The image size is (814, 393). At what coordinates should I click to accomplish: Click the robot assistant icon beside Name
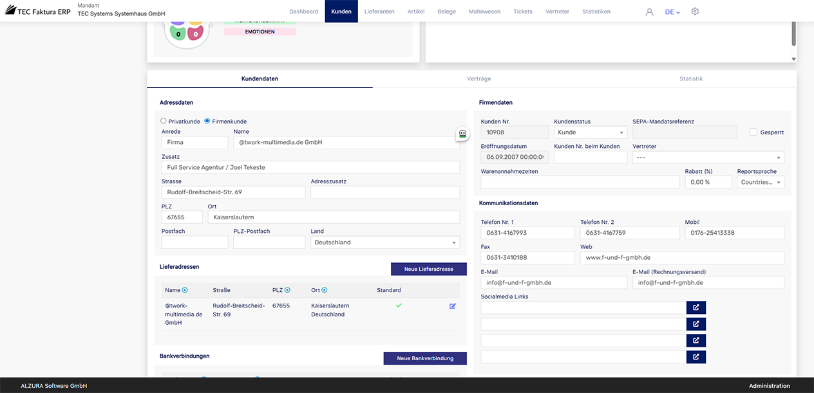(462, 134)
